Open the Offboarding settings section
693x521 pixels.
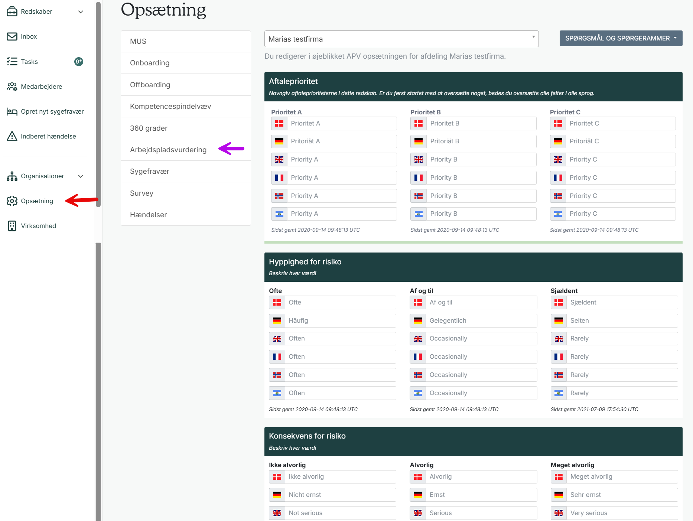coord(186,85)
